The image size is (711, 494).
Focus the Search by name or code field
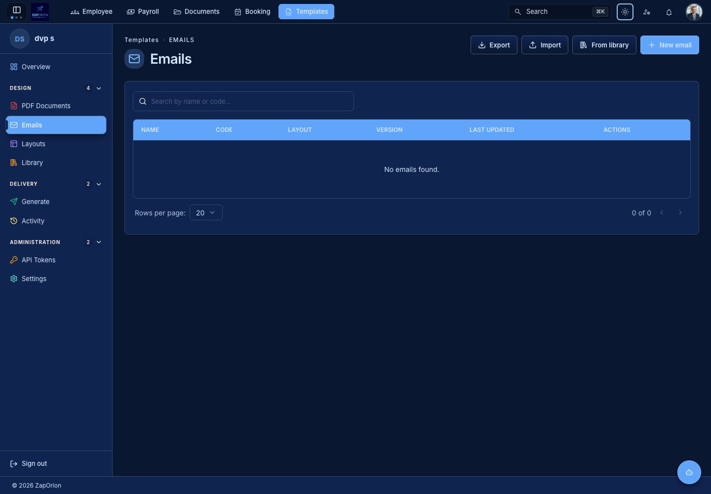coord(243,101)
